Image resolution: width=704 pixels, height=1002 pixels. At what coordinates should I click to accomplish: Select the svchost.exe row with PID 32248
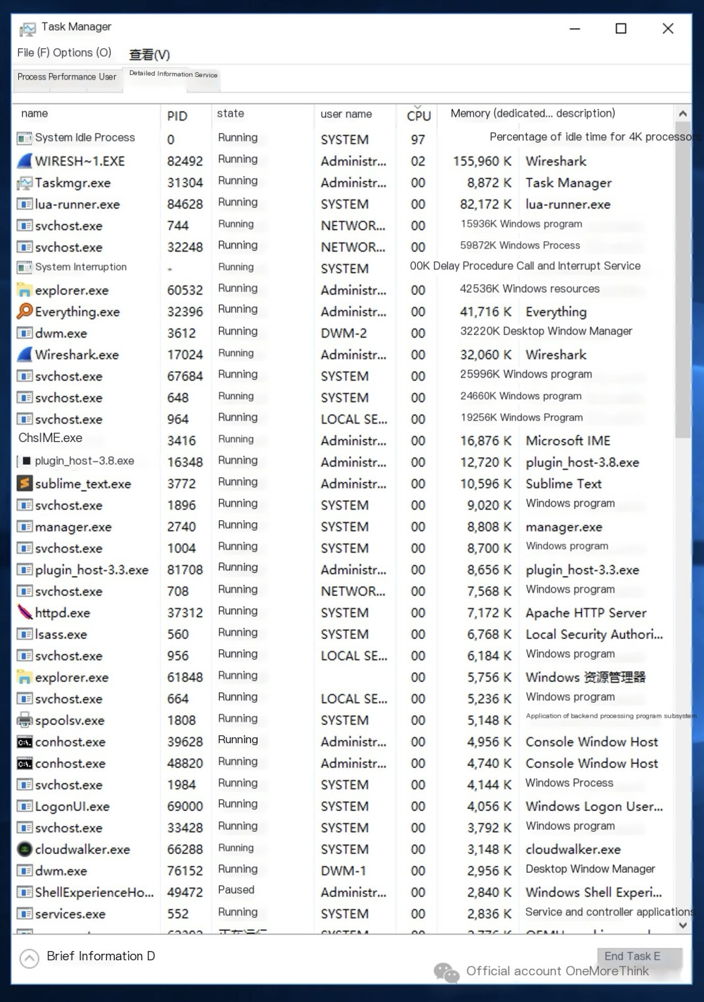[344, 247]
